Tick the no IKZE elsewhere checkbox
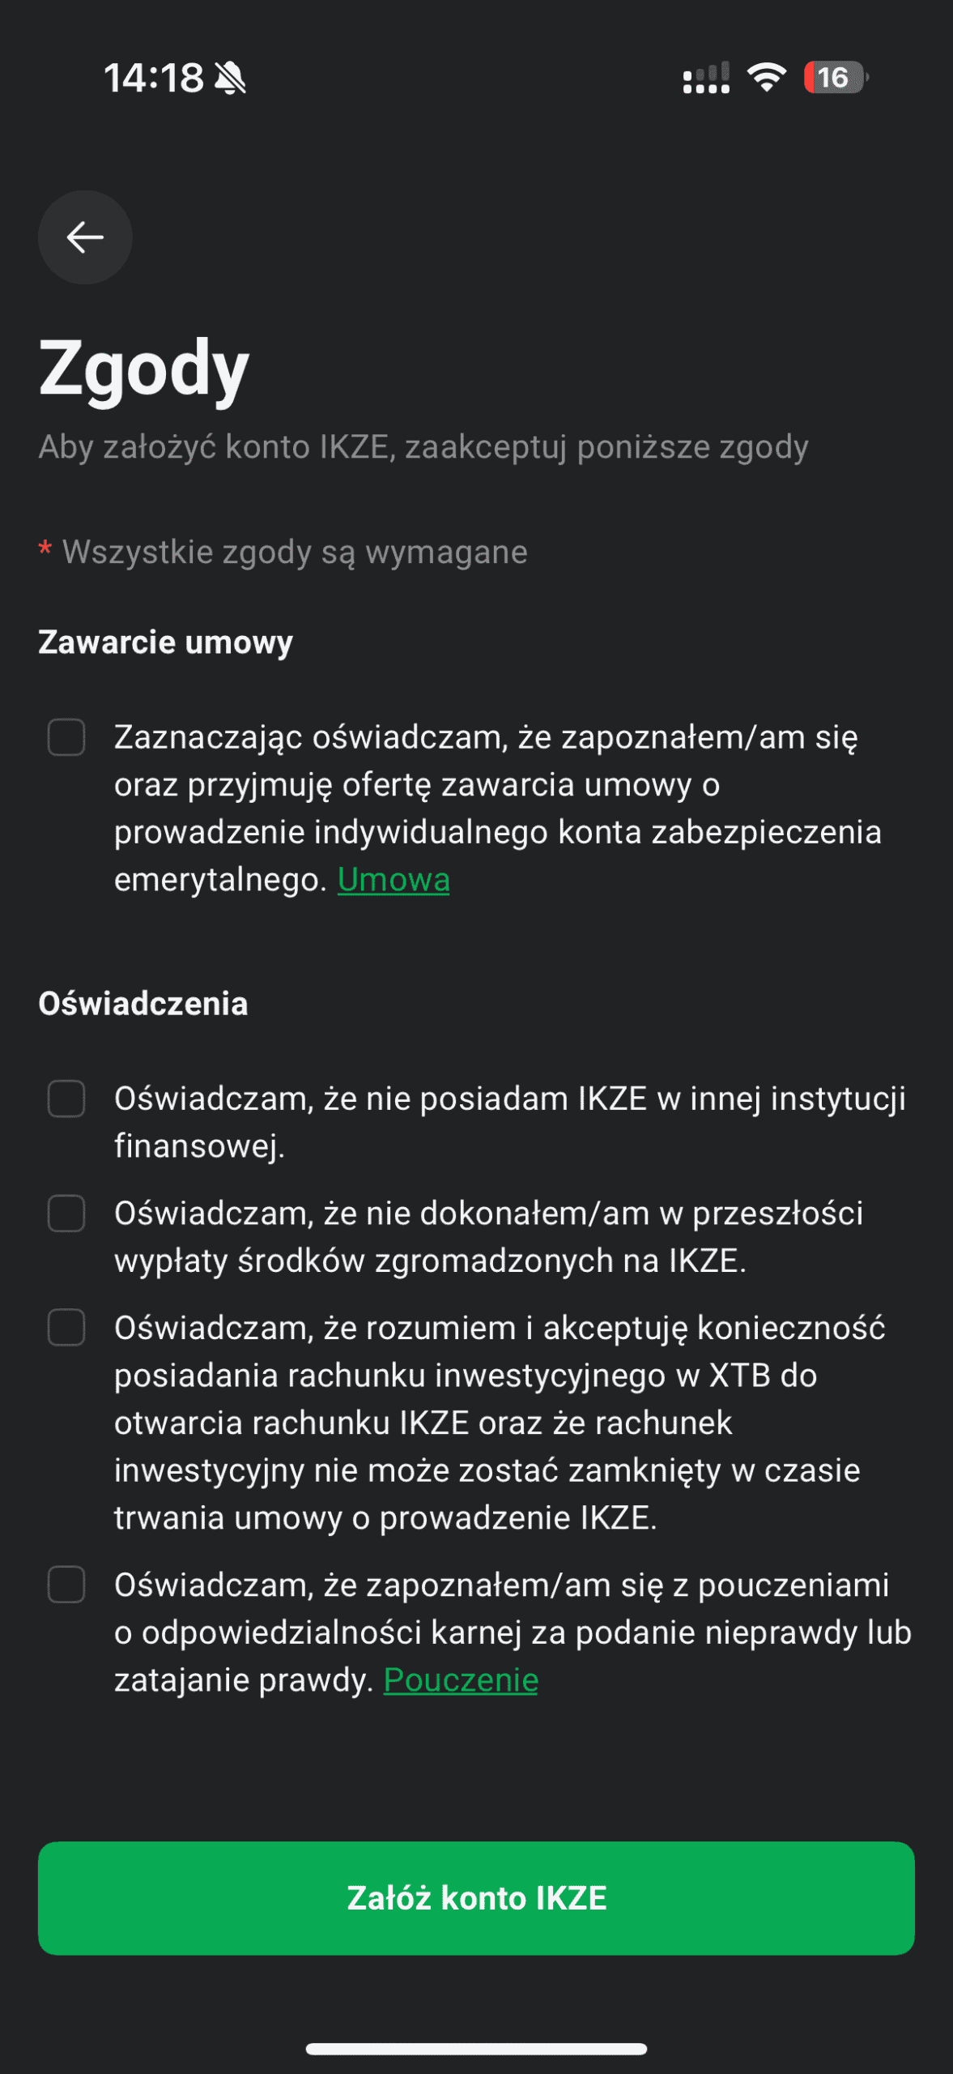Image resolution: width=953 pixels, height=2074 pixels. click(x=66, y=1099)
